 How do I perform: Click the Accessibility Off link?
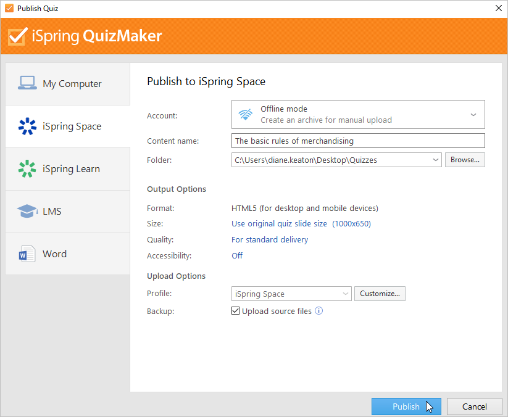(237, 256)
